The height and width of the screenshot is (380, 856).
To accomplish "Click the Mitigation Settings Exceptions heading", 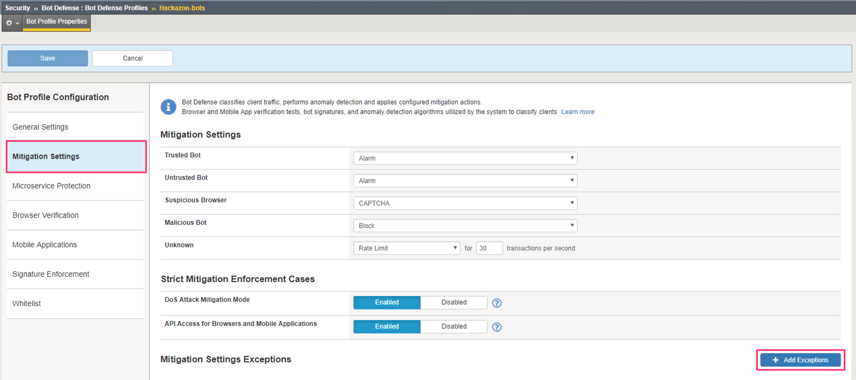I will coord(226,359).
